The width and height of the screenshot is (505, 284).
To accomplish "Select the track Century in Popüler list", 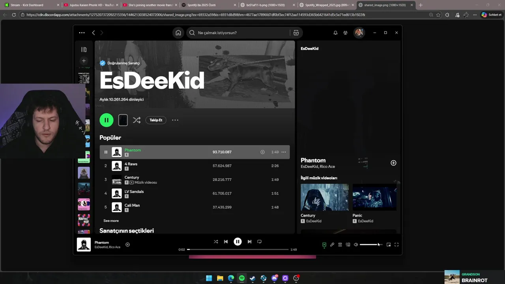I will [x=195, y=179].
